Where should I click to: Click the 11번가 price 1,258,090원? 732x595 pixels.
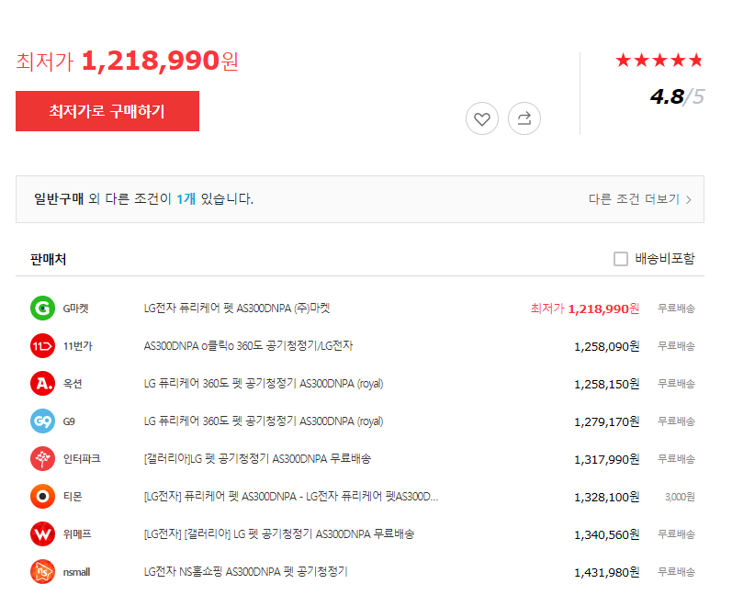pyautogui.click(x=606, y=346)
